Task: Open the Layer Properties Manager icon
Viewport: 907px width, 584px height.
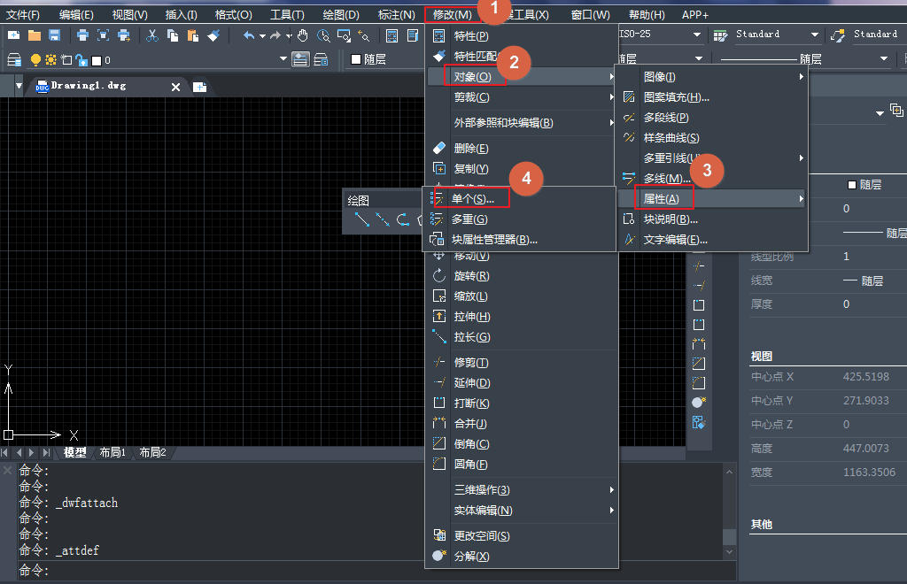Action: pyautogui.click(x=13, y=61)
